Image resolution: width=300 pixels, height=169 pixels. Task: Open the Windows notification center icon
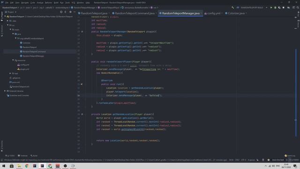coord(295,166)
